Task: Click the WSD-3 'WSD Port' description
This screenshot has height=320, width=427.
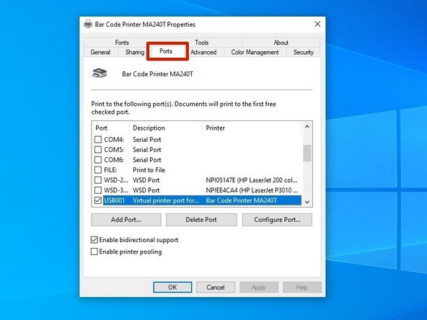Action: [146, 190]
